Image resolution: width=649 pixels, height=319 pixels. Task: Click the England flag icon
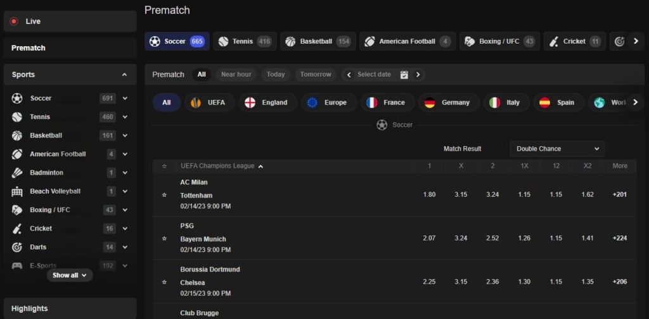pyautogui.click(x=250, y=103)
